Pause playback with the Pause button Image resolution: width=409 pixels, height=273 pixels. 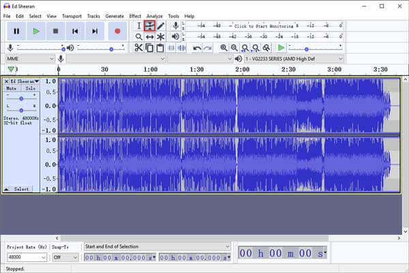(16, 31)
